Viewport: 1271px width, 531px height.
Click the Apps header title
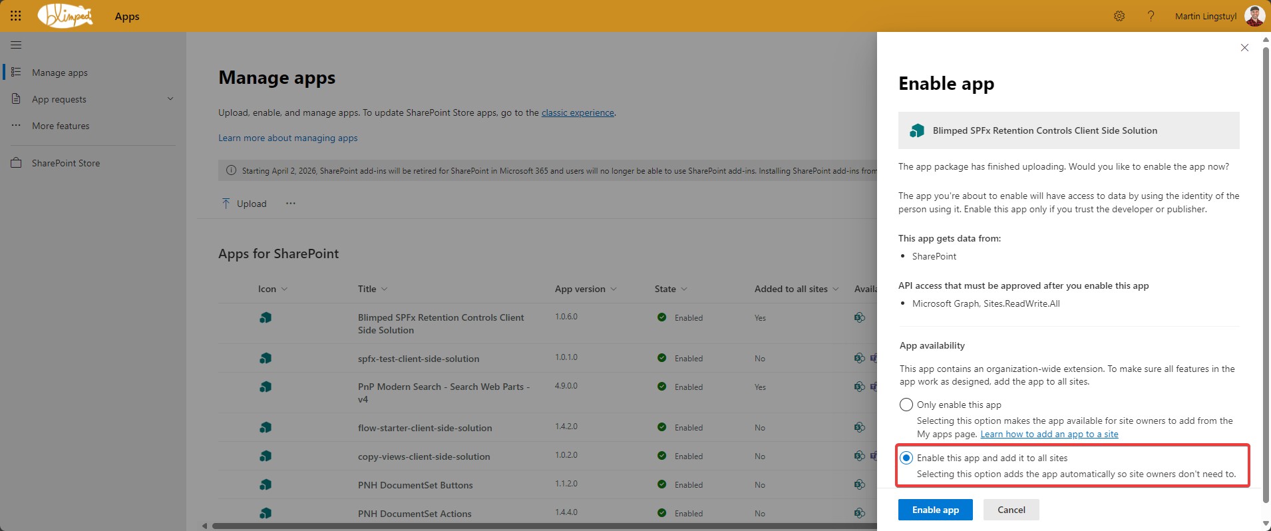tap(127, 17)
